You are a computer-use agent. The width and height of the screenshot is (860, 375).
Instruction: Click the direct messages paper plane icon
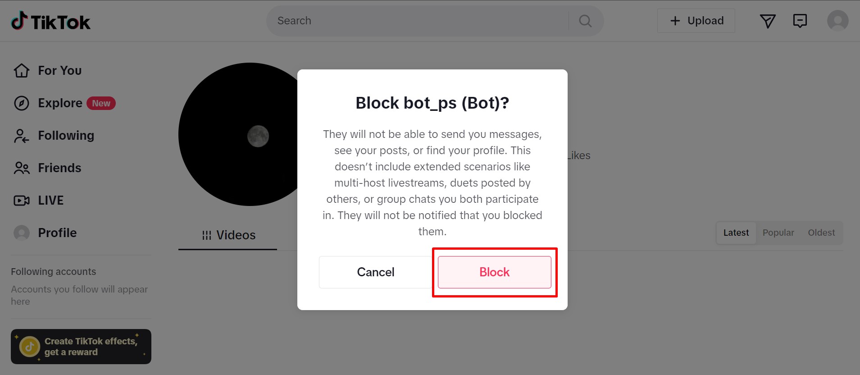click(767, 21)
